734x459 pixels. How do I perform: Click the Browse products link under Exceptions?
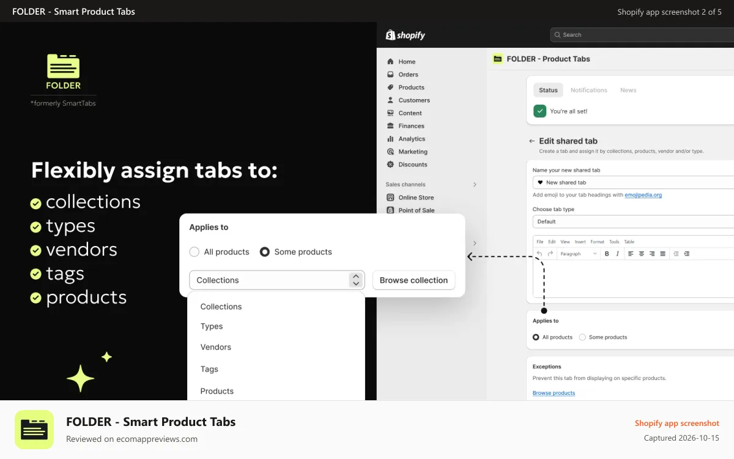click(554, 393)
